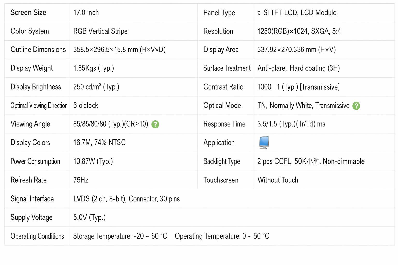Select the Panel Type label
This screenshot has width=398, height=265.
point(219,13)
